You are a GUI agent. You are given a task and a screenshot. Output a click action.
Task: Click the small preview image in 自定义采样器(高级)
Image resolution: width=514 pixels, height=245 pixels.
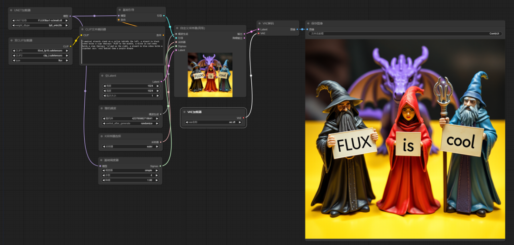(210, 75)
